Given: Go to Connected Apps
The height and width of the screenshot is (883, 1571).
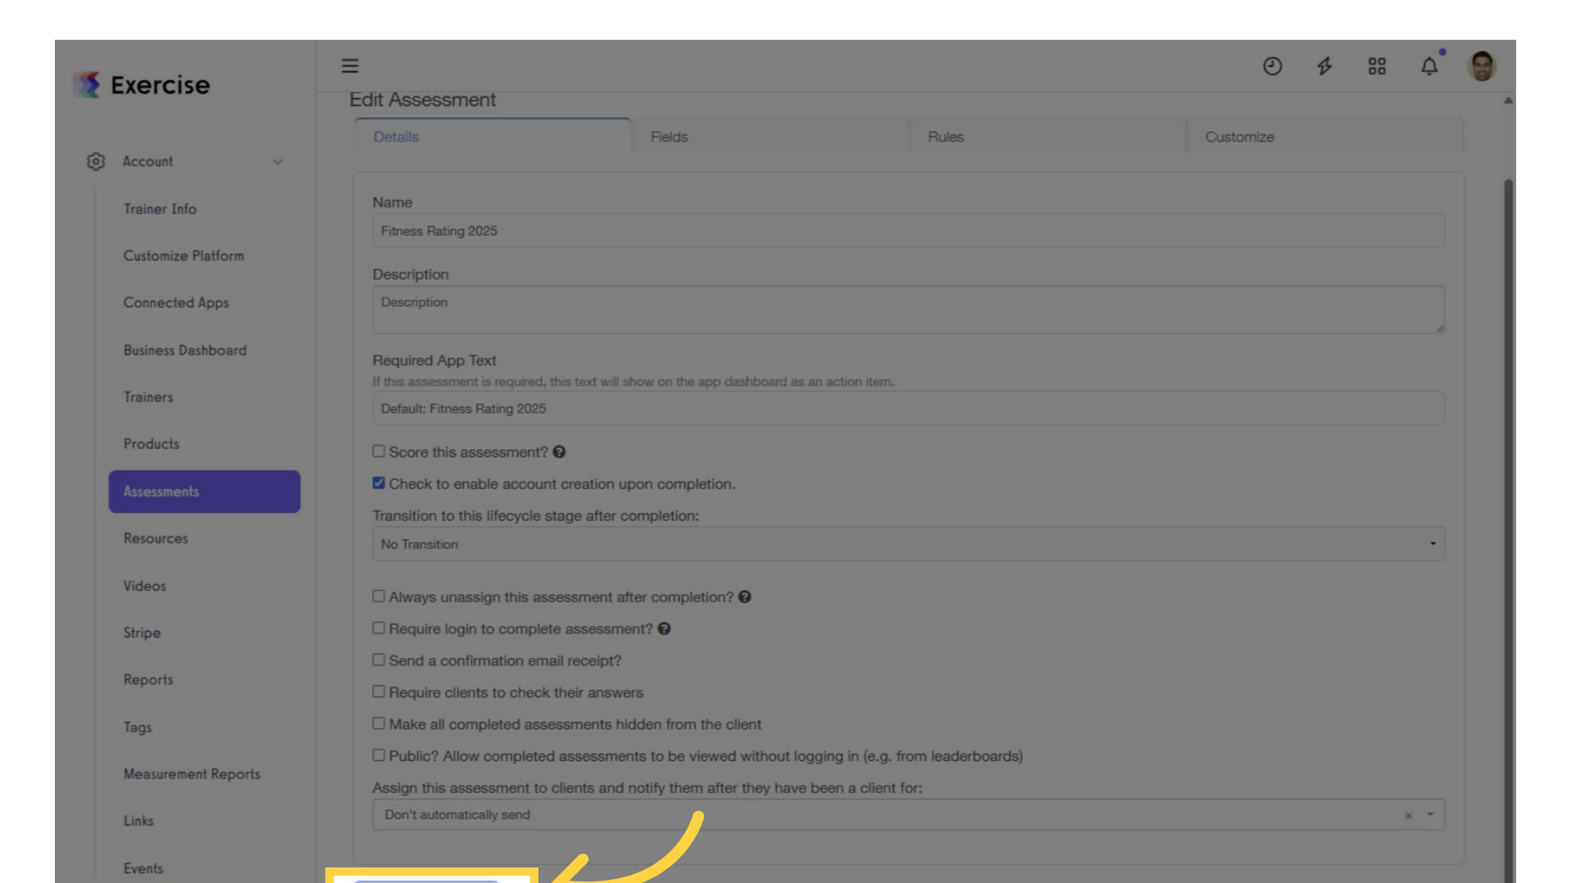Looking at the screenshot, I should pos(176,303).
